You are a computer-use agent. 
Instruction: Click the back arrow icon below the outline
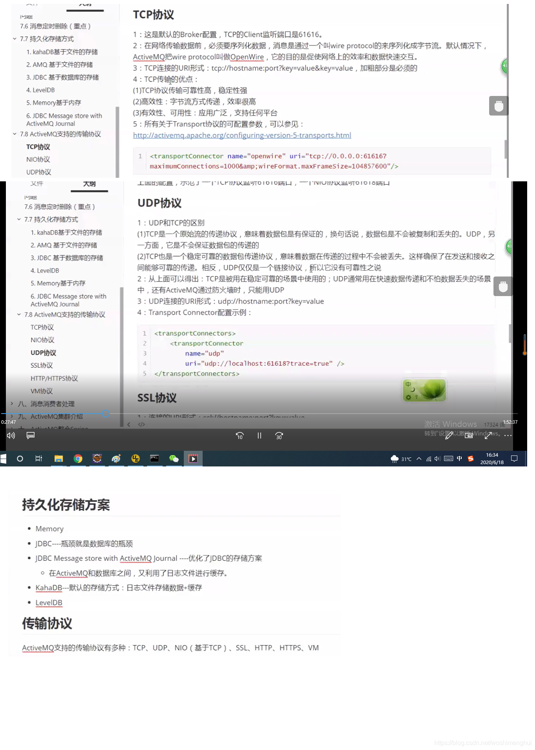[129, 424]
